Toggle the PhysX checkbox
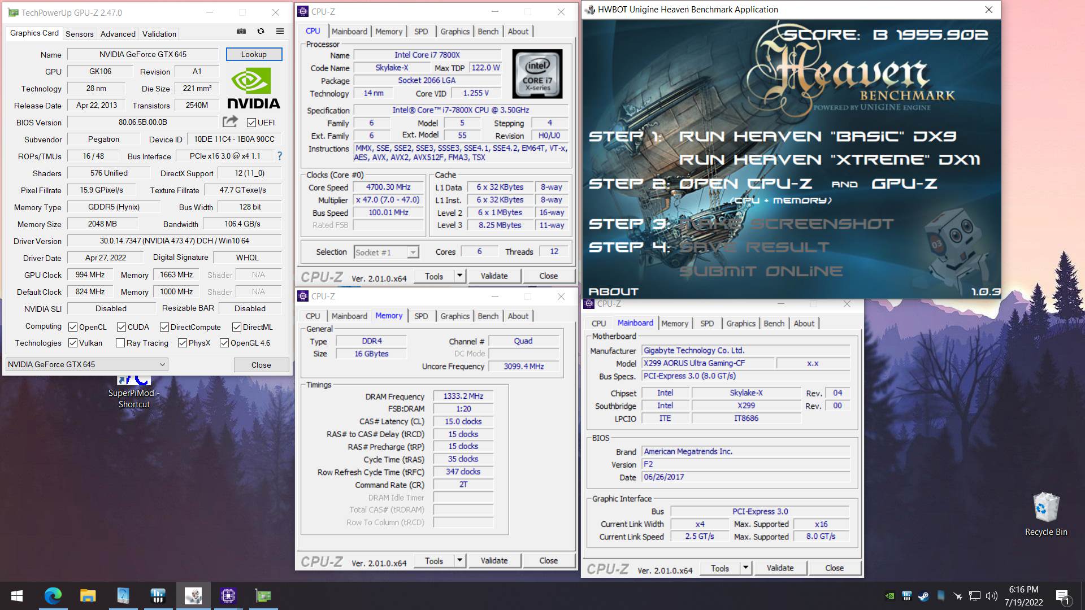 click(x=183, y=343)
